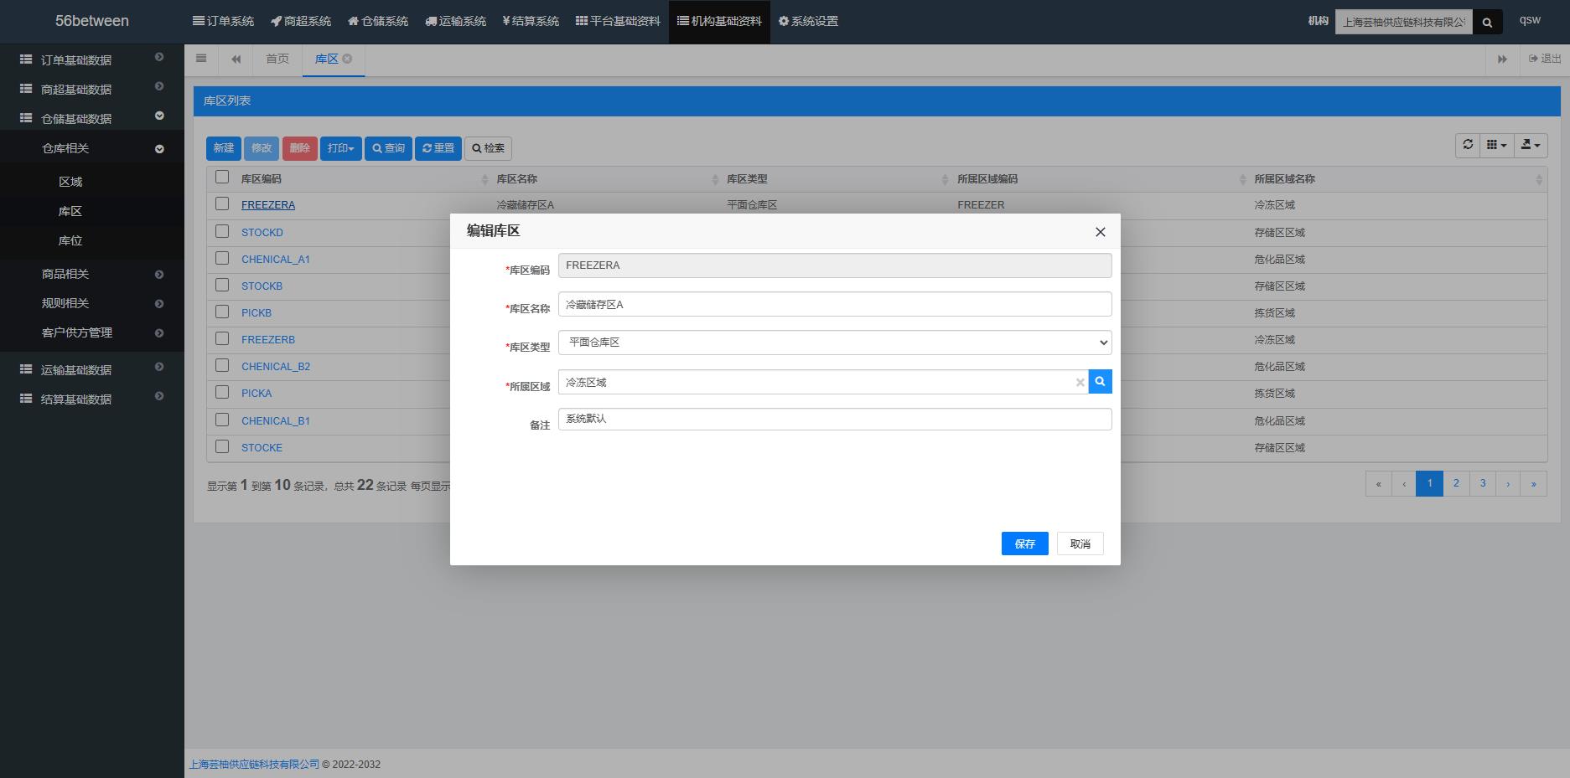Click into the 库区名称 input field
Screen dimensions: 1570x778
835,304
